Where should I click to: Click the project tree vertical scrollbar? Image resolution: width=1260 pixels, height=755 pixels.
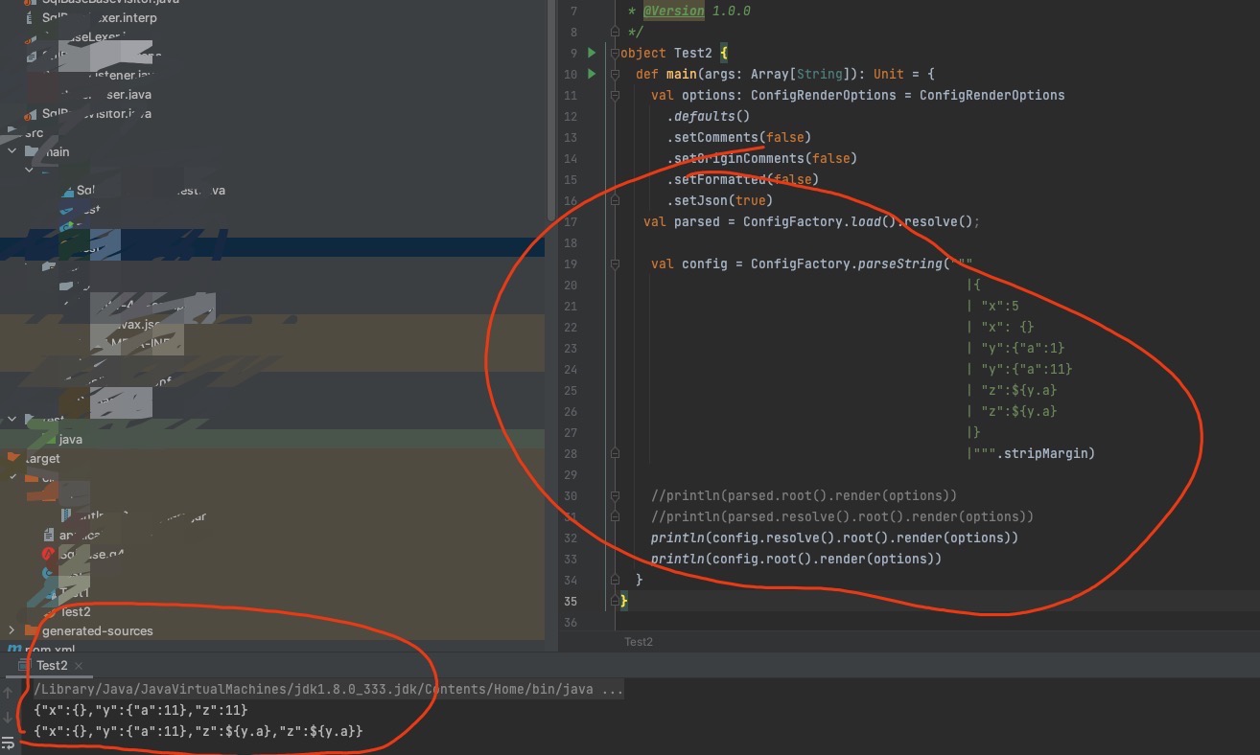point(549,110)
